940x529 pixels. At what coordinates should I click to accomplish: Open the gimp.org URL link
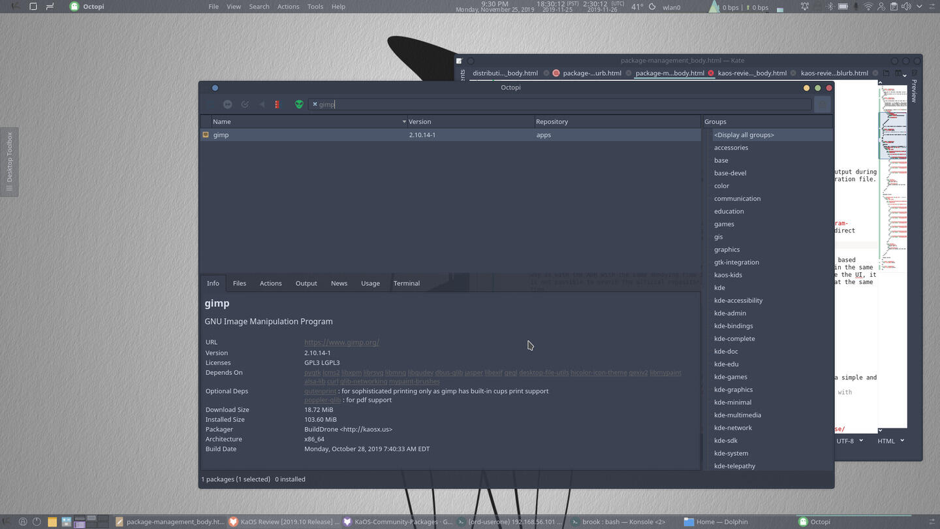pyautogui.click(x=341, y=342)
